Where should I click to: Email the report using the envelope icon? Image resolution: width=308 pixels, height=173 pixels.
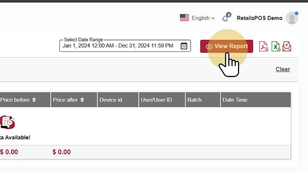pos(287,46)
